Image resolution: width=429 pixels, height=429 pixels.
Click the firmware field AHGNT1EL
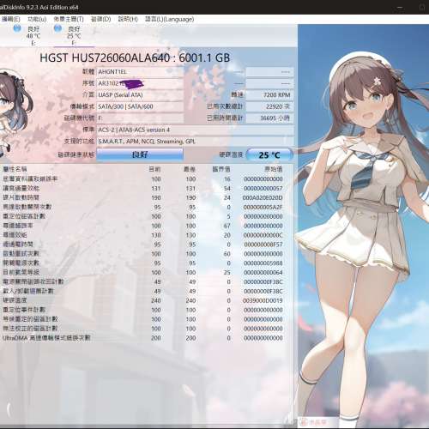point(140,72)
